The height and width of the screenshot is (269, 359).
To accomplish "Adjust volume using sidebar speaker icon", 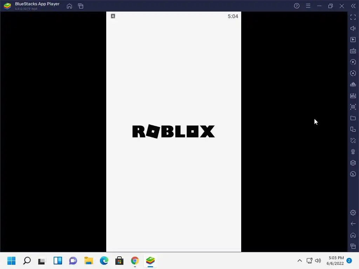I will pos(353,28).
